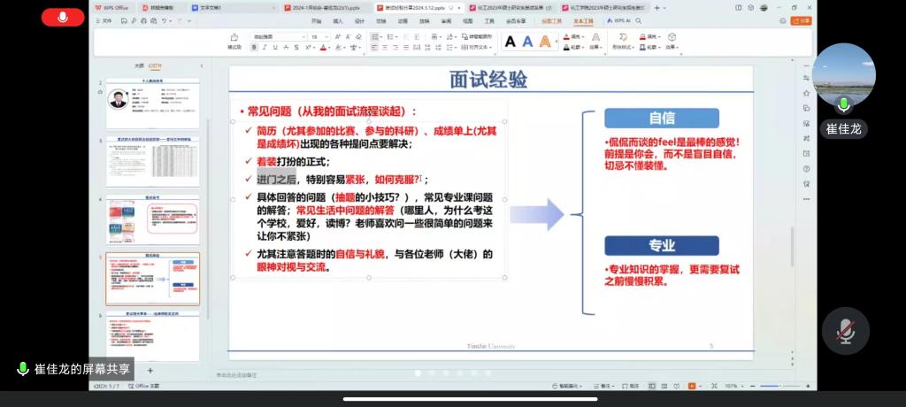Image resolution: width=906 pixels, height=407 pixels.
Task: Click the 自信 blue heading box
Action: [661, 119]
